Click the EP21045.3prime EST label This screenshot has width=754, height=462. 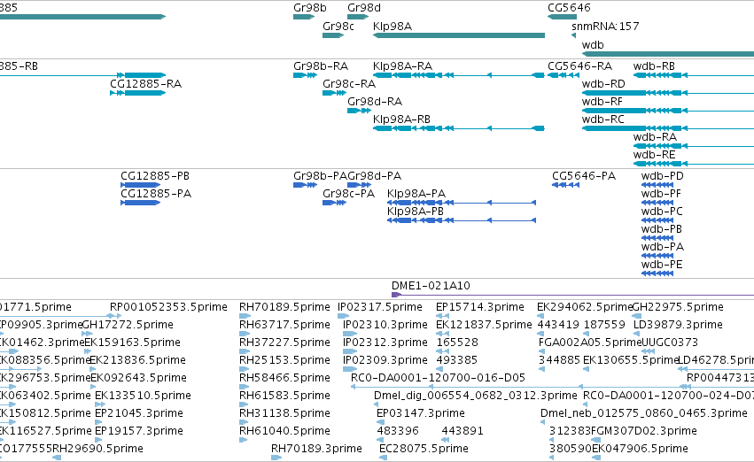[x=139, y=413]
